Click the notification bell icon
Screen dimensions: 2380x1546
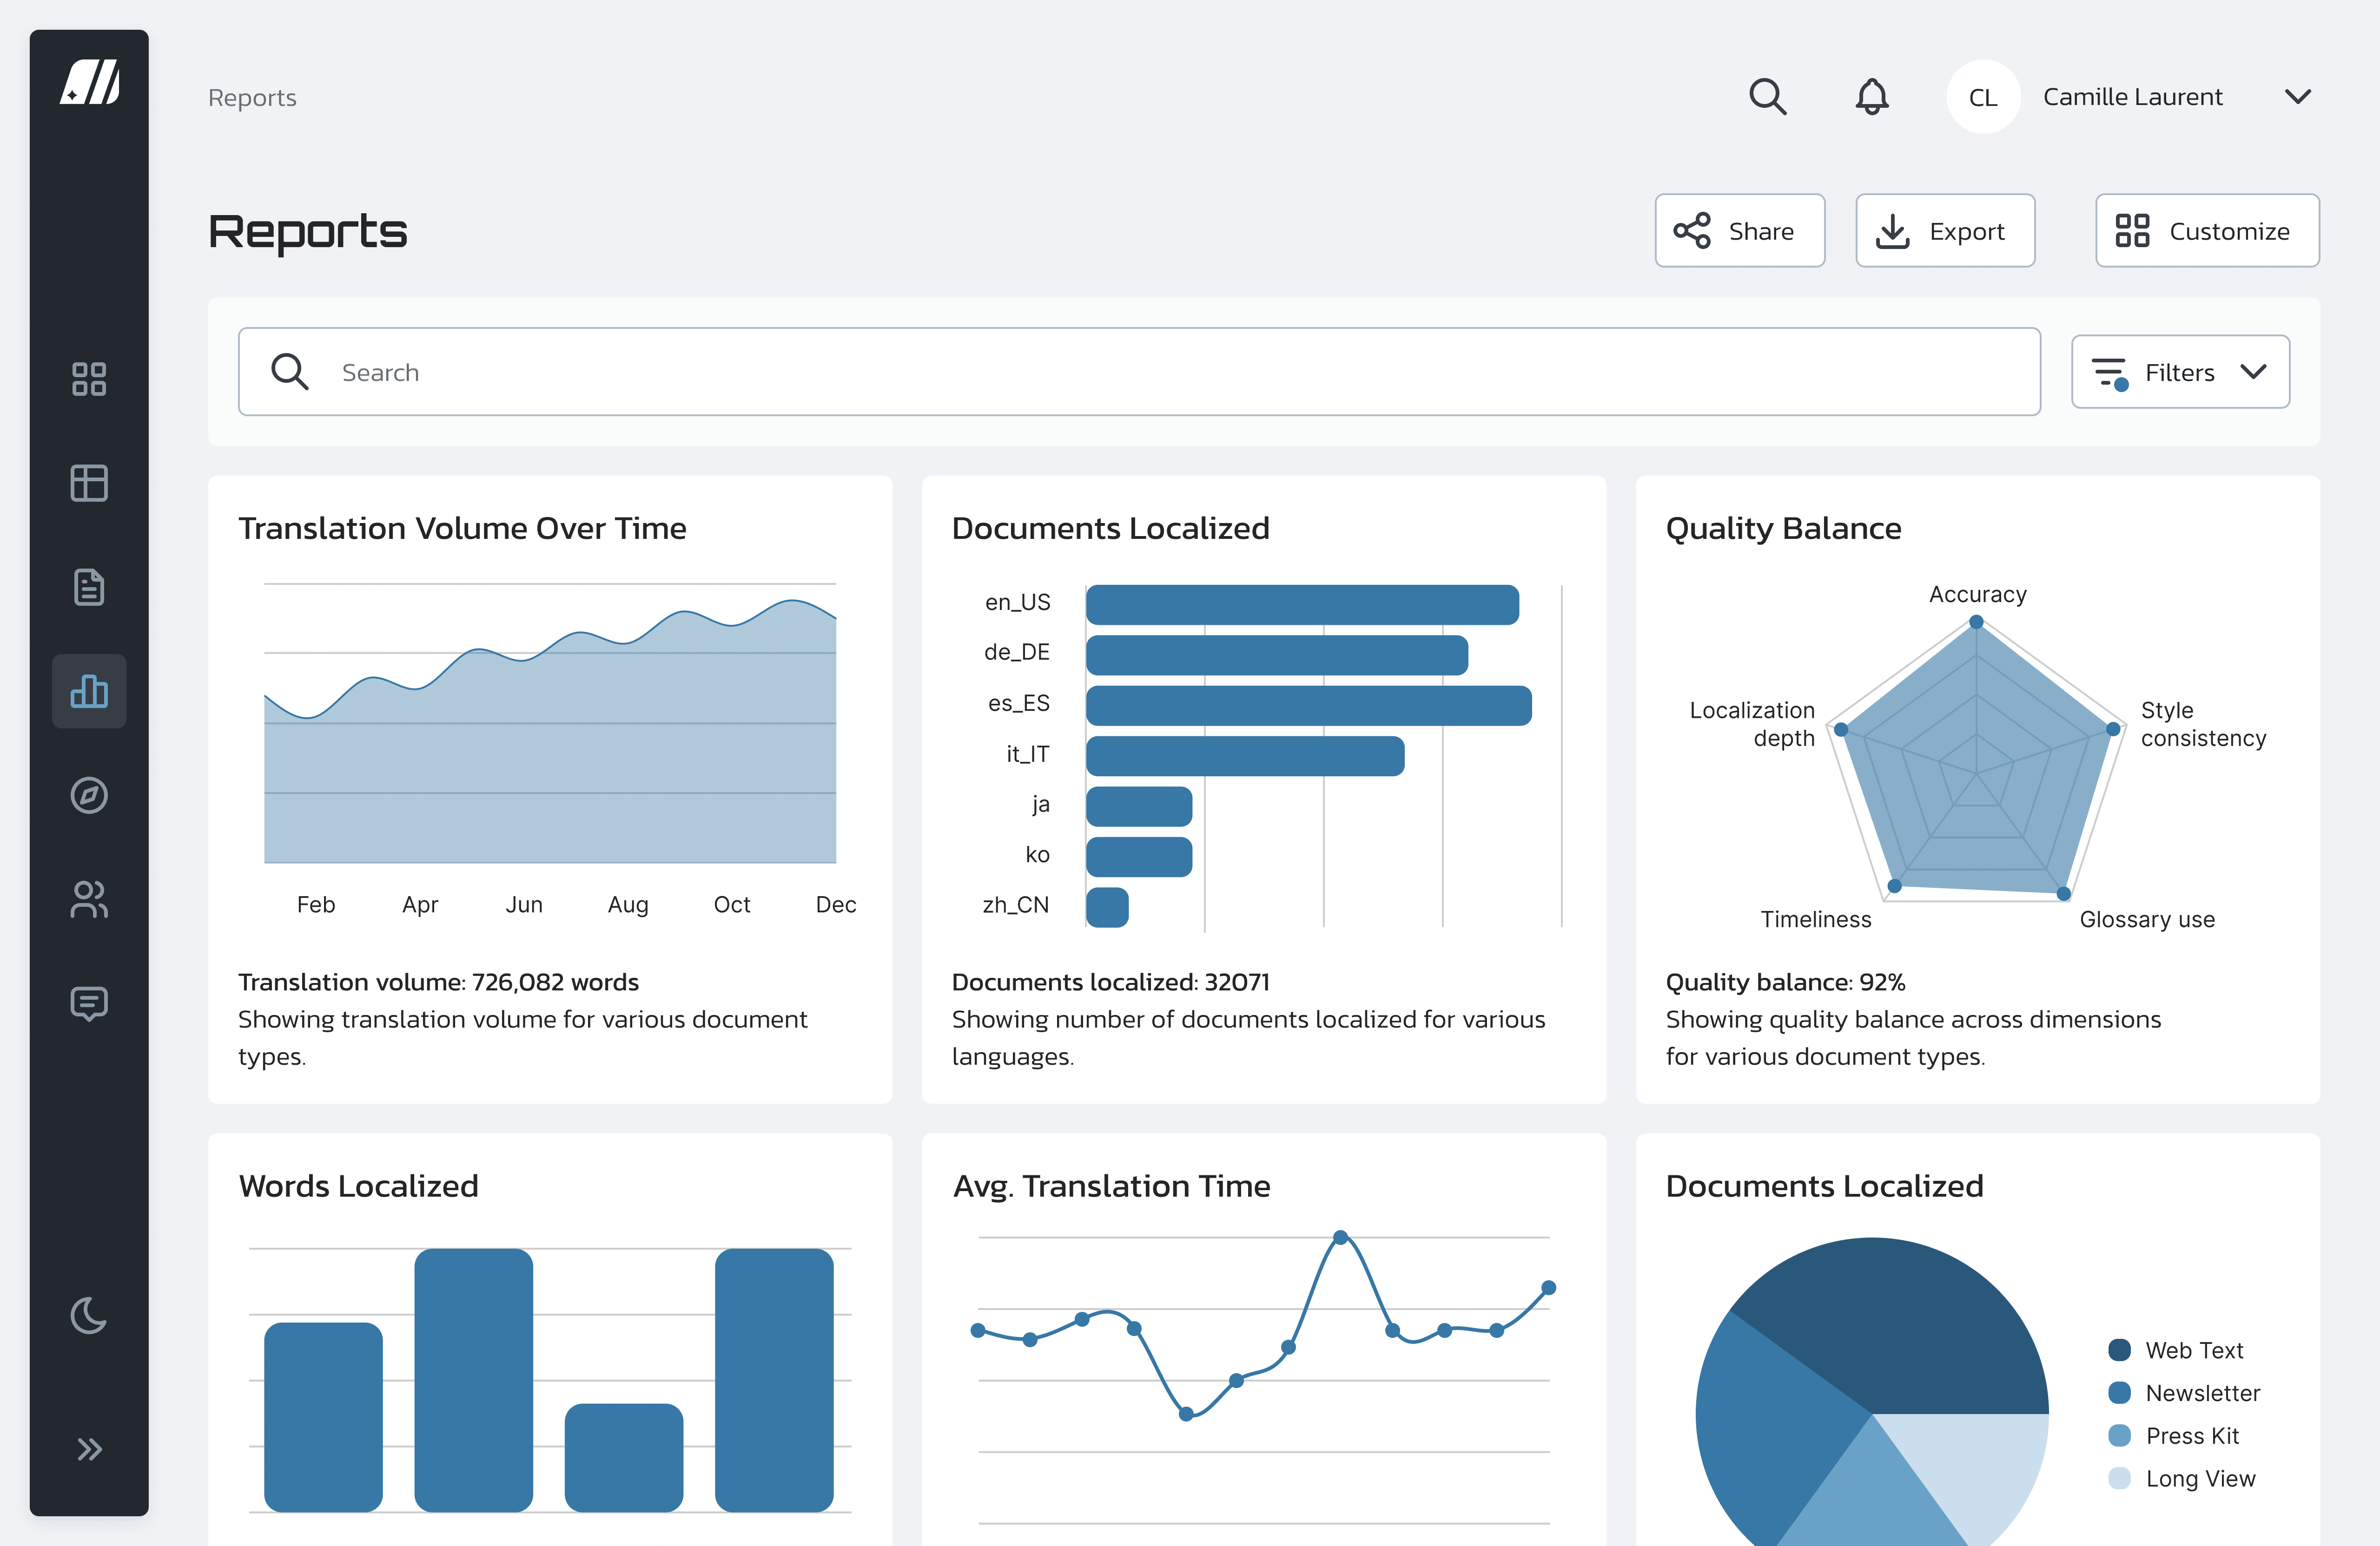click(1871, 97)
